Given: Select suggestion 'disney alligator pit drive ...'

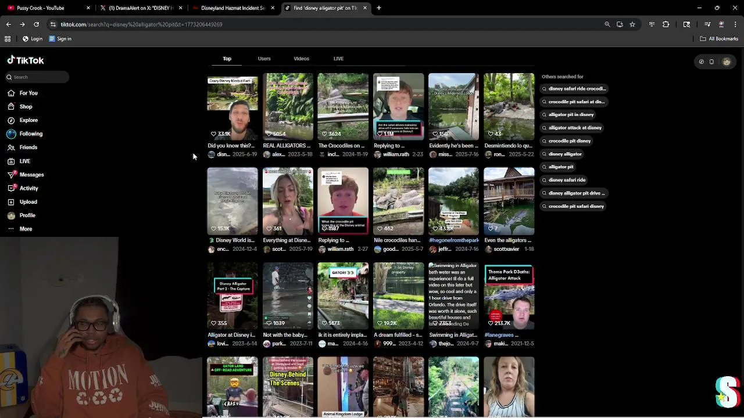Looking at the screenshot, I should (574, 193).
